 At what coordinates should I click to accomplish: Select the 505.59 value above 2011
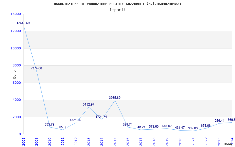[62, 127]
